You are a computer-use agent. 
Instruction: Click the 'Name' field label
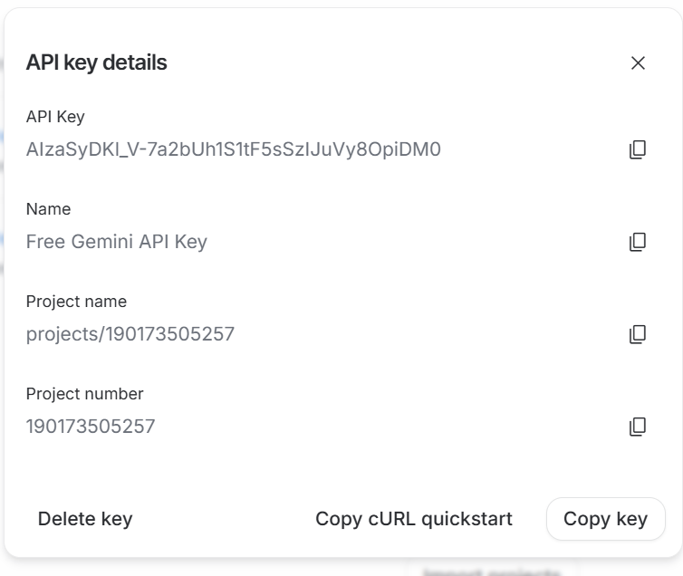(x=48, y=209)
